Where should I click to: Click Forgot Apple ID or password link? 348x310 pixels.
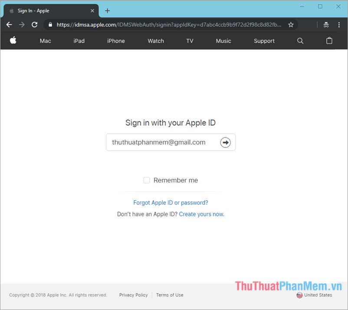click(x=171, y=202)
